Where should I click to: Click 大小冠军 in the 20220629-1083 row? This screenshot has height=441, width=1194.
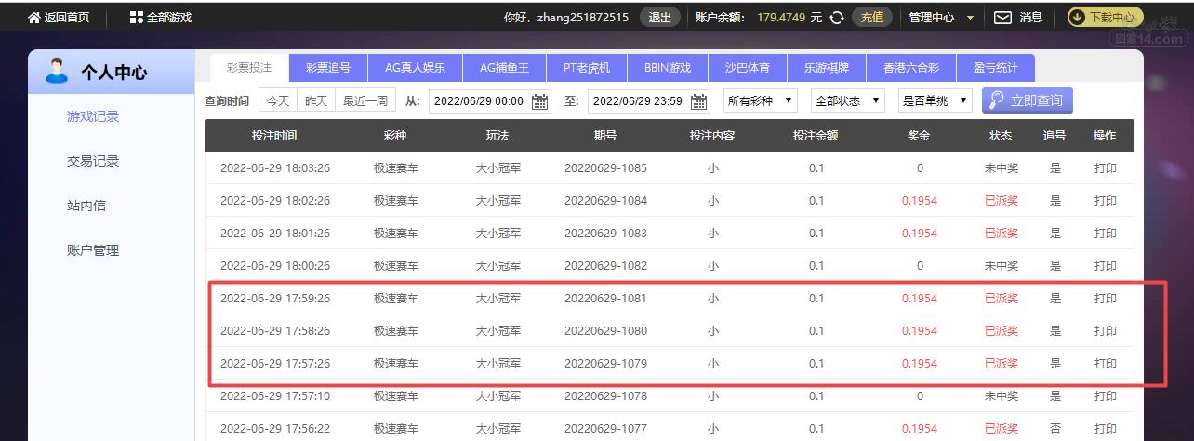tap(498, 234)
